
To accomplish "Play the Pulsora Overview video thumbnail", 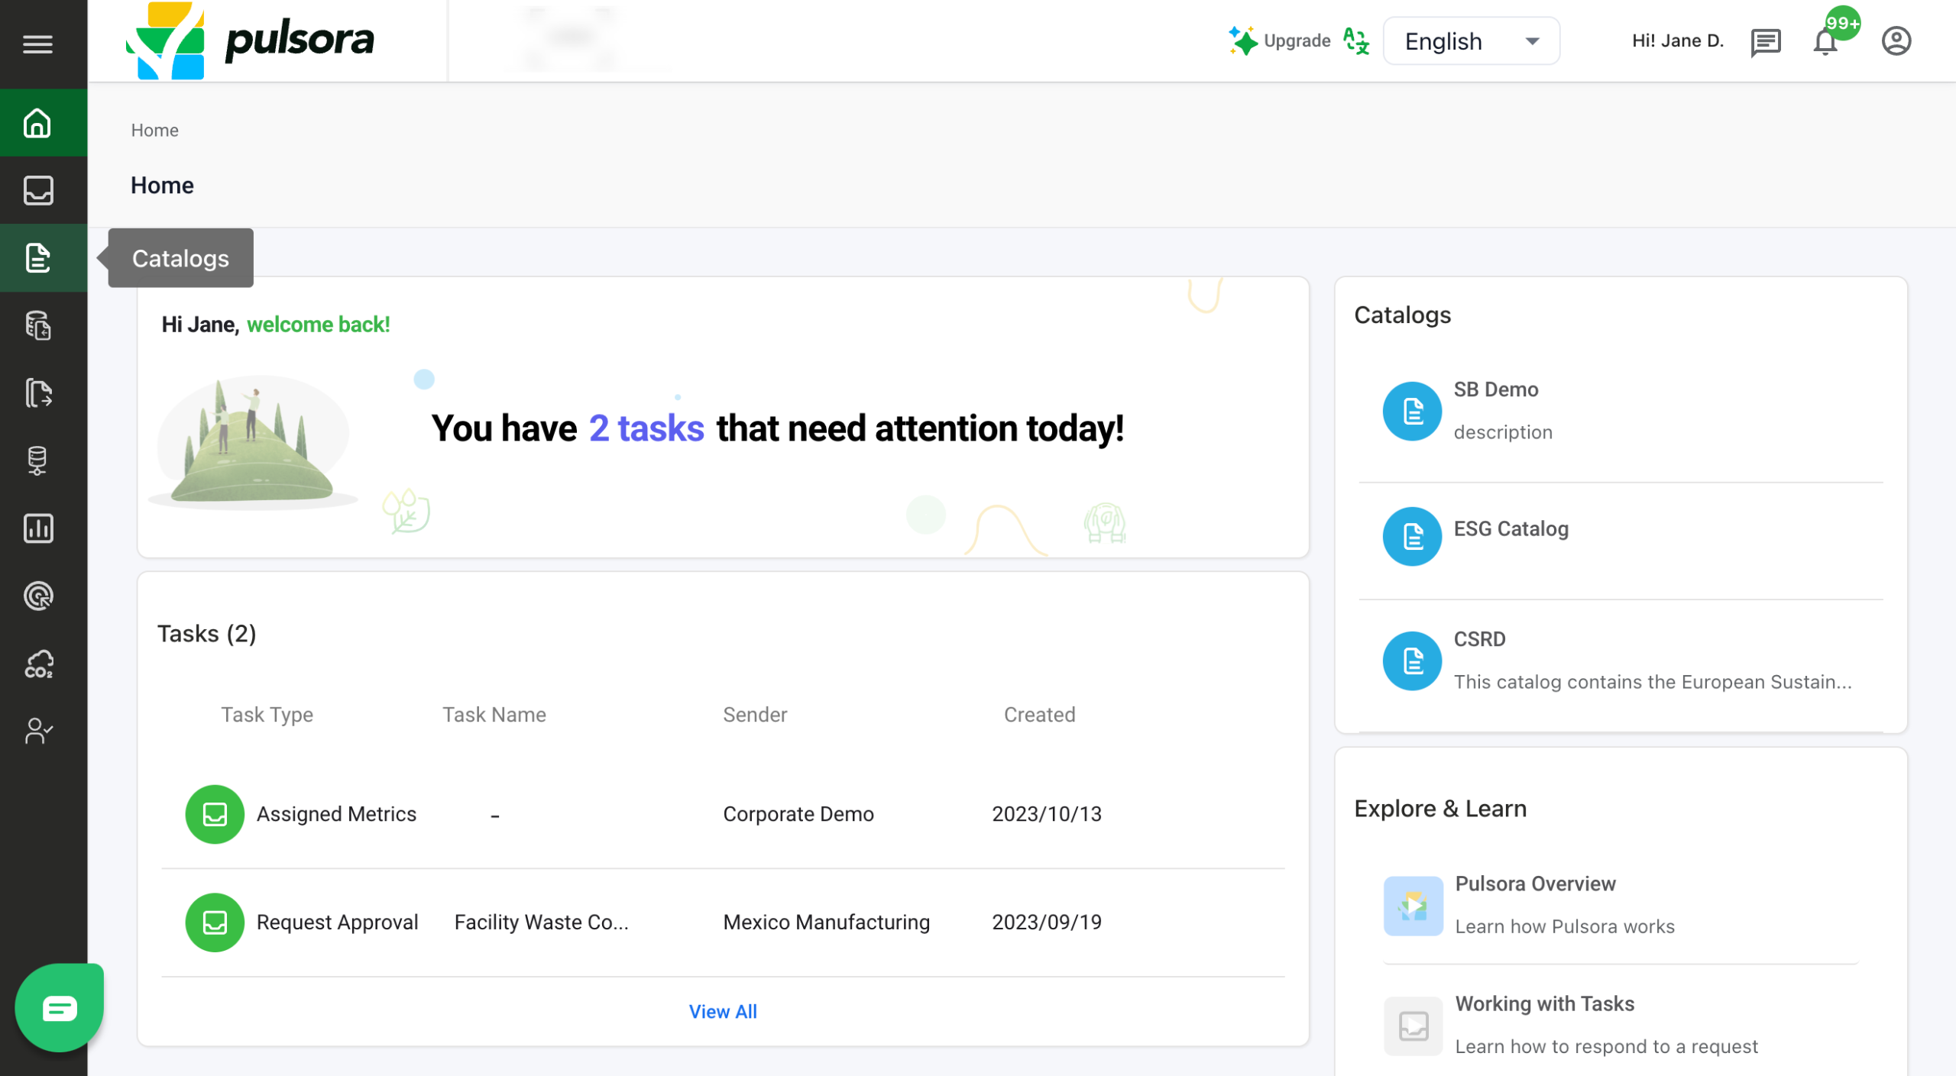I will pyautogui.click(x=1413, y=906).
